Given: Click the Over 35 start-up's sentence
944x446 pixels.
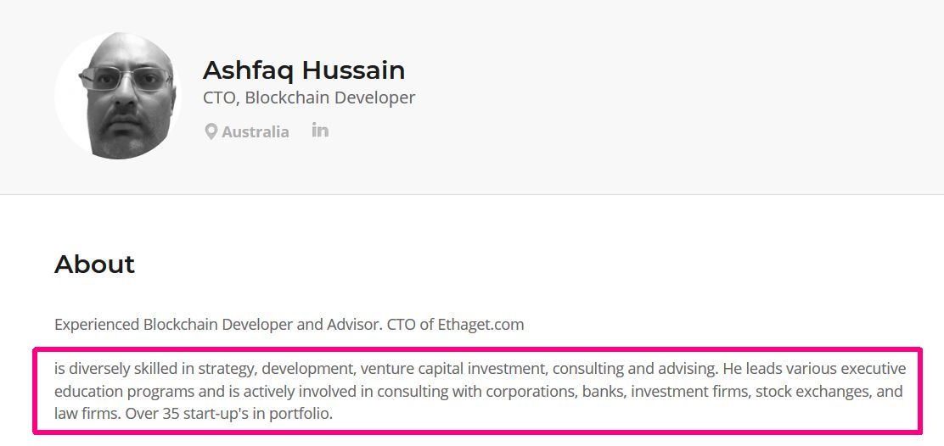Looking at the screenshot, I should (228, 414).
